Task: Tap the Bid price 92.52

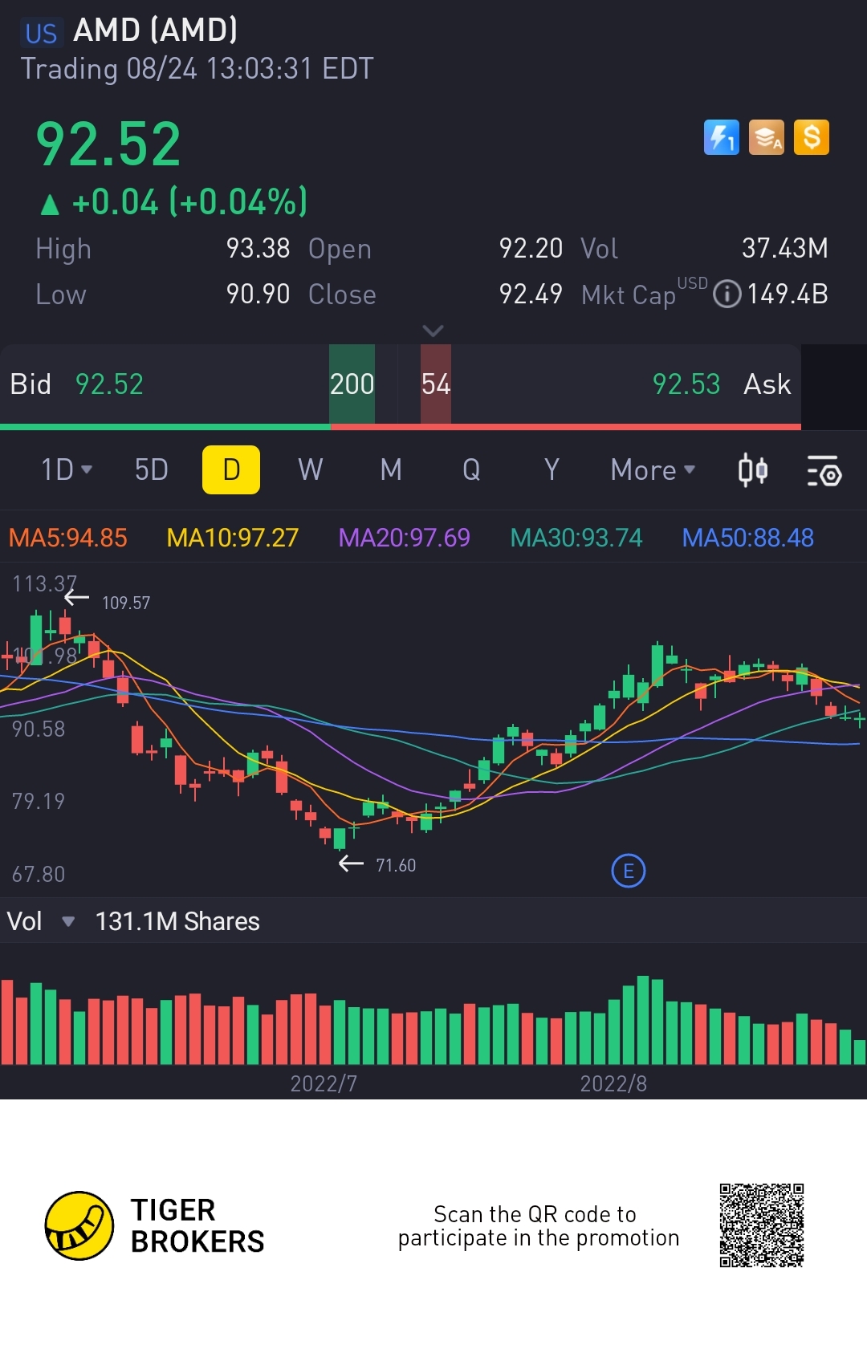Action: [x=109, y=384]
